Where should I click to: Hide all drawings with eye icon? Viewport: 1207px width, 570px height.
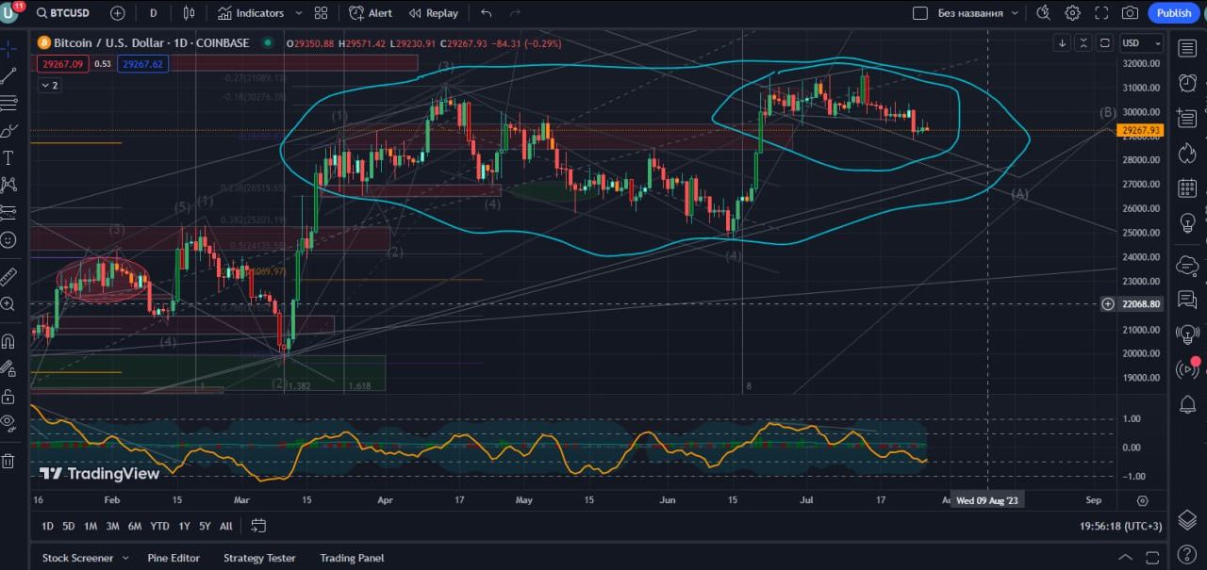click(8, 423)
